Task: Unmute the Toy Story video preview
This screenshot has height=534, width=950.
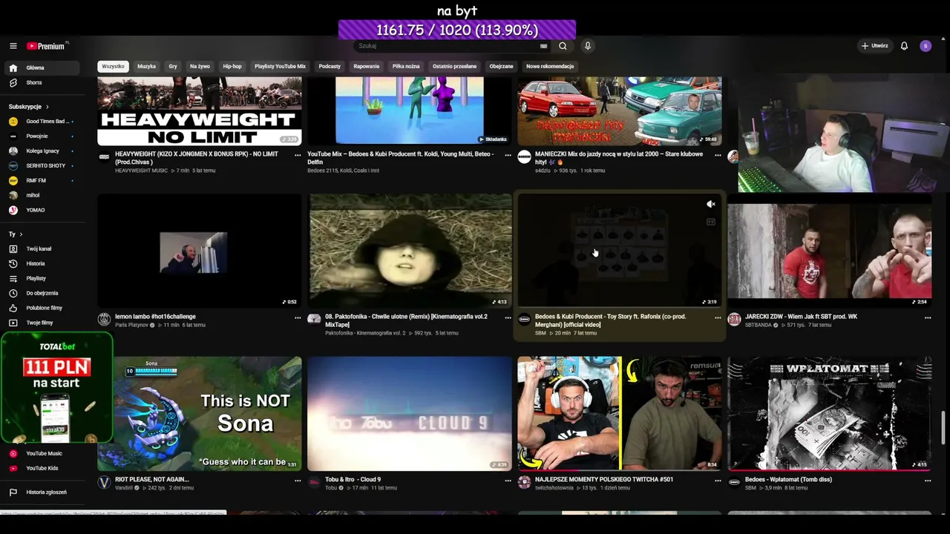Action: coord(710,204)
